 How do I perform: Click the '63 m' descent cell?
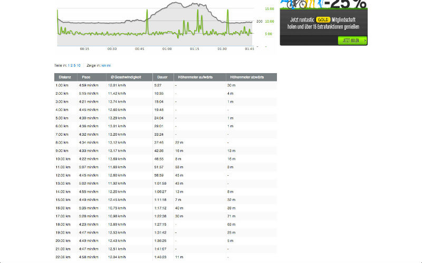(x=231, y=225)
